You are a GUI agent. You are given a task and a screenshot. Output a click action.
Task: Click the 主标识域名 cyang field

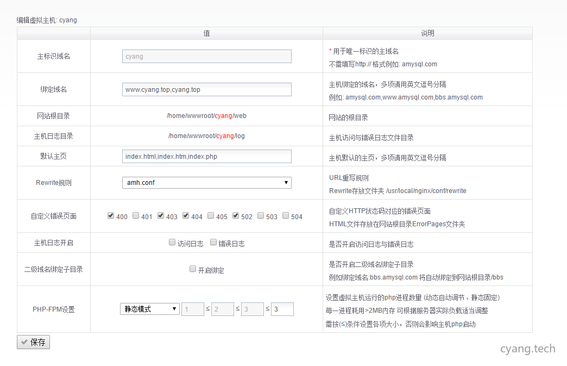(x=206, y=57)
